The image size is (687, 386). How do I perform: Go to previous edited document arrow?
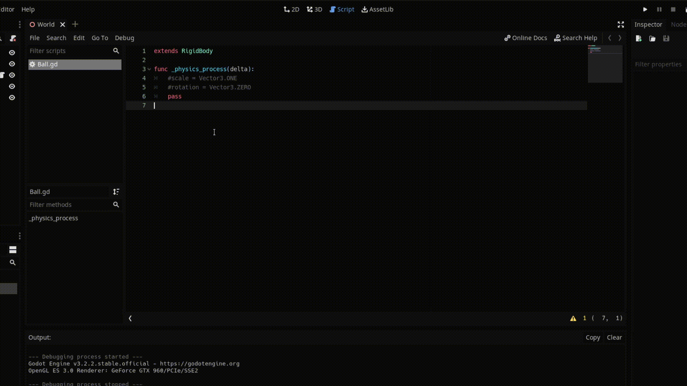(610, 38)
